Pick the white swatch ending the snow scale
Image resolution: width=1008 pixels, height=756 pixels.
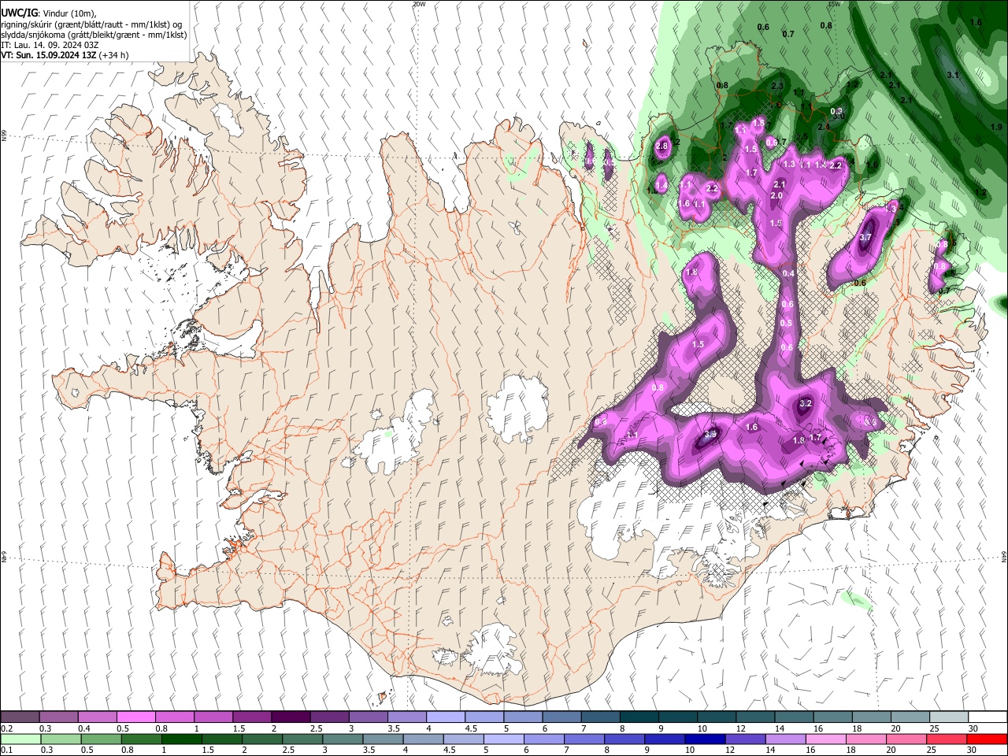(x=988, y=717)
